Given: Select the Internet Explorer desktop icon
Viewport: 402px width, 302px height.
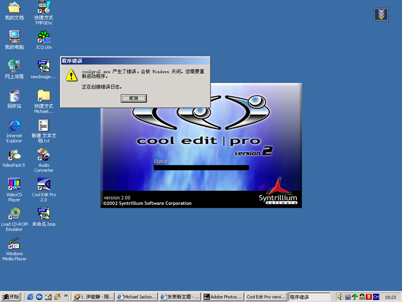Looking at the screenshot, I should pyautogui.click(x=15, y=131).
